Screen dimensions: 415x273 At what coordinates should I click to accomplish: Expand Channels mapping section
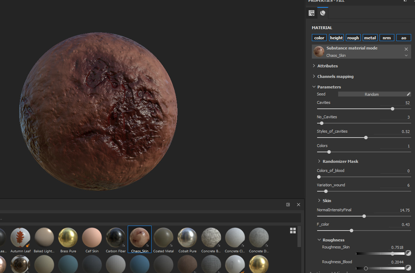335,76
